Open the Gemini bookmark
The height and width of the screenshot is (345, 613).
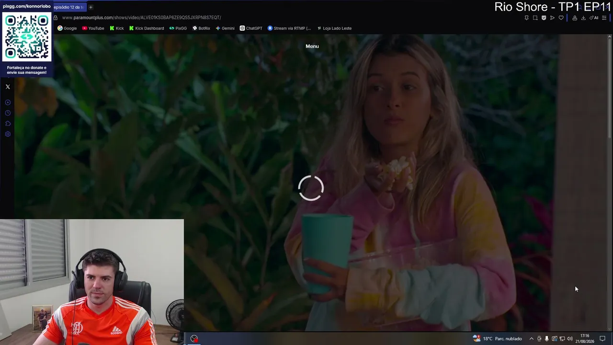225,28
